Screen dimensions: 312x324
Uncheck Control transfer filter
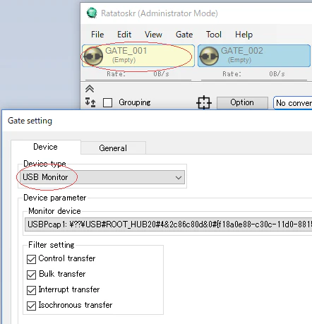pyautogui.click(x=31, y=259)
